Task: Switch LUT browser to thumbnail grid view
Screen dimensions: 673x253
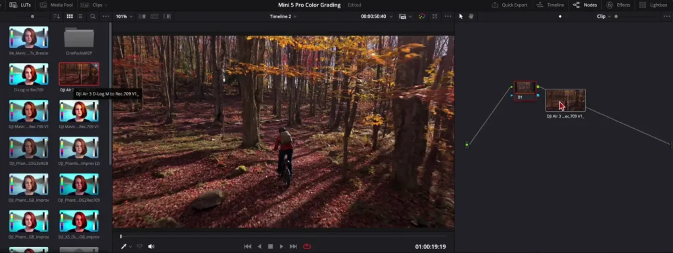Action: [x=70, y=16]
